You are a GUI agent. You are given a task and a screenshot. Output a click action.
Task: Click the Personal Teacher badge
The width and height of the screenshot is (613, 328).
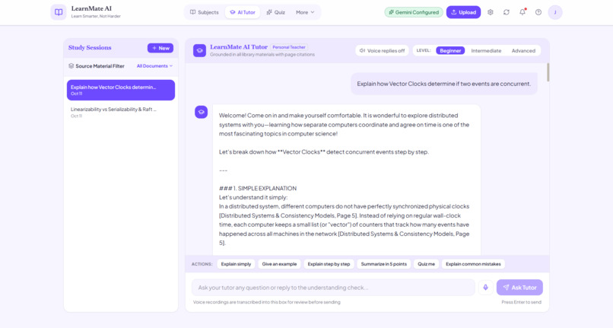pos(289,47)
